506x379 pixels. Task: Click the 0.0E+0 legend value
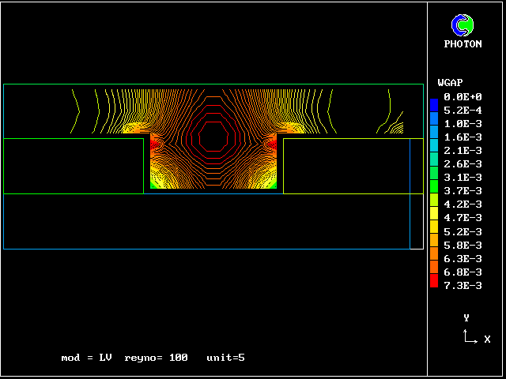pos(463,96)
